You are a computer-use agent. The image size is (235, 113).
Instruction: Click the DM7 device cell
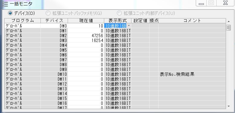coord(54,60)
